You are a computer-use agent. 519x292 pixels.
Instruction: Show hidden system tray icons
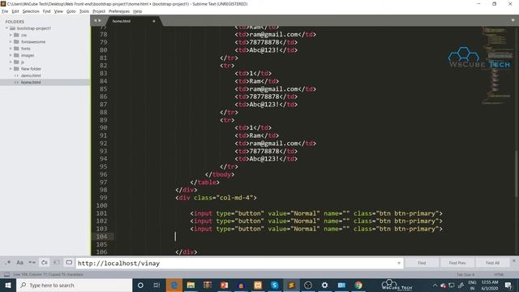pyautogui.click(x=435, y=286)
